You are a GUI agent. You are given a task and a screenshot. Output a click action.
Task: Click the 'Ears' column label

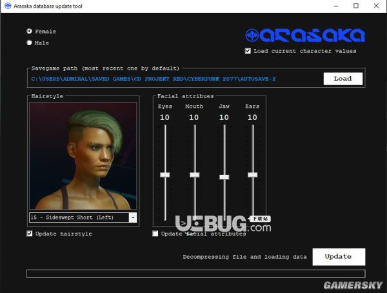pos(252,106)
